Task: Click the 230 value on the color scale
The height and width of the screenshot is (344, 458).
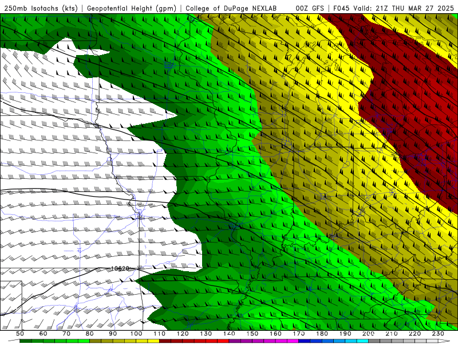Action: [438, 334]
